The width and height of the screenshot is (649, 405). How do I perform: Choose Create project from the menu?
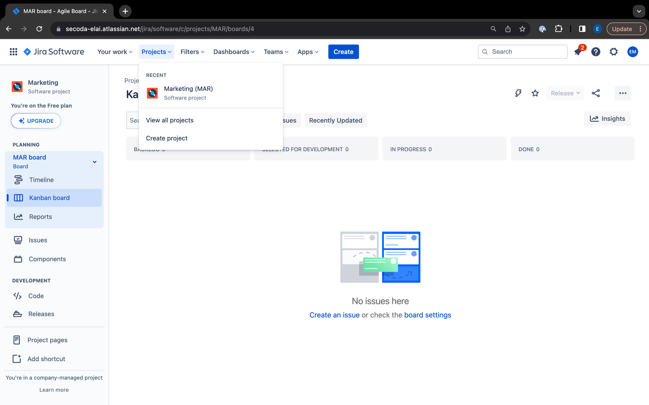coord(166,138)
